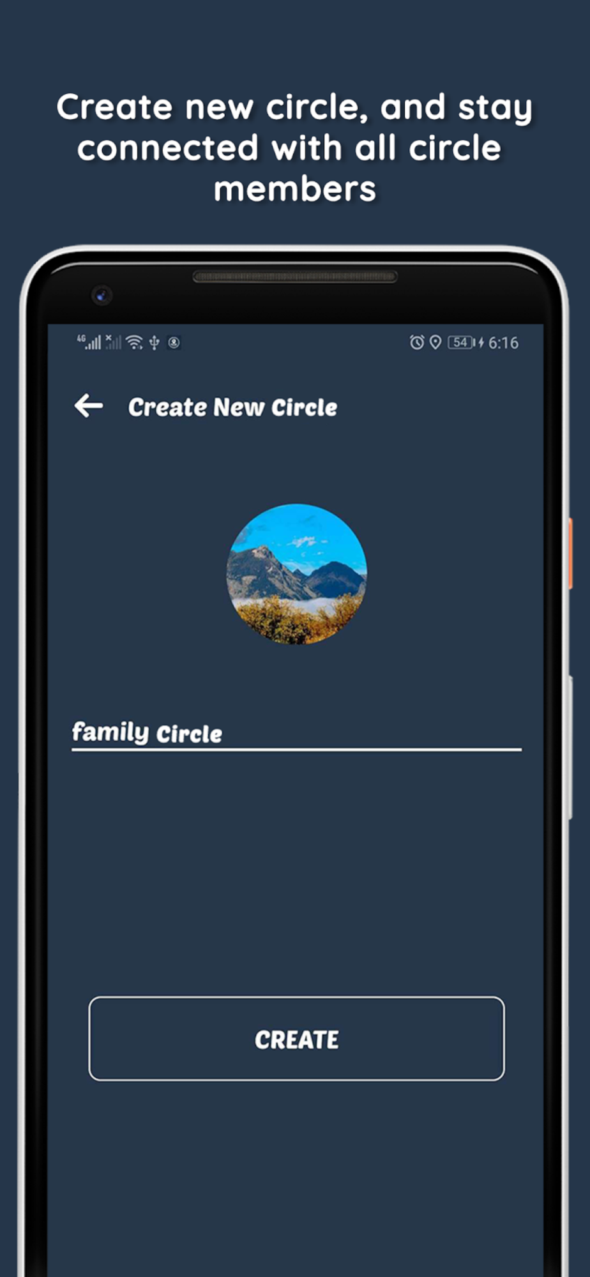Tap the alarm clock status icon
590x1277 pixels.
click(x=417, y=343)
